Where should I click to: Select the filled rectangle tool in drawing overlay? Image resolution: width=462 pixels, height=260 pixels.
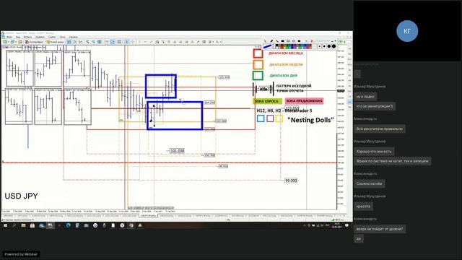tap(282, 40)
